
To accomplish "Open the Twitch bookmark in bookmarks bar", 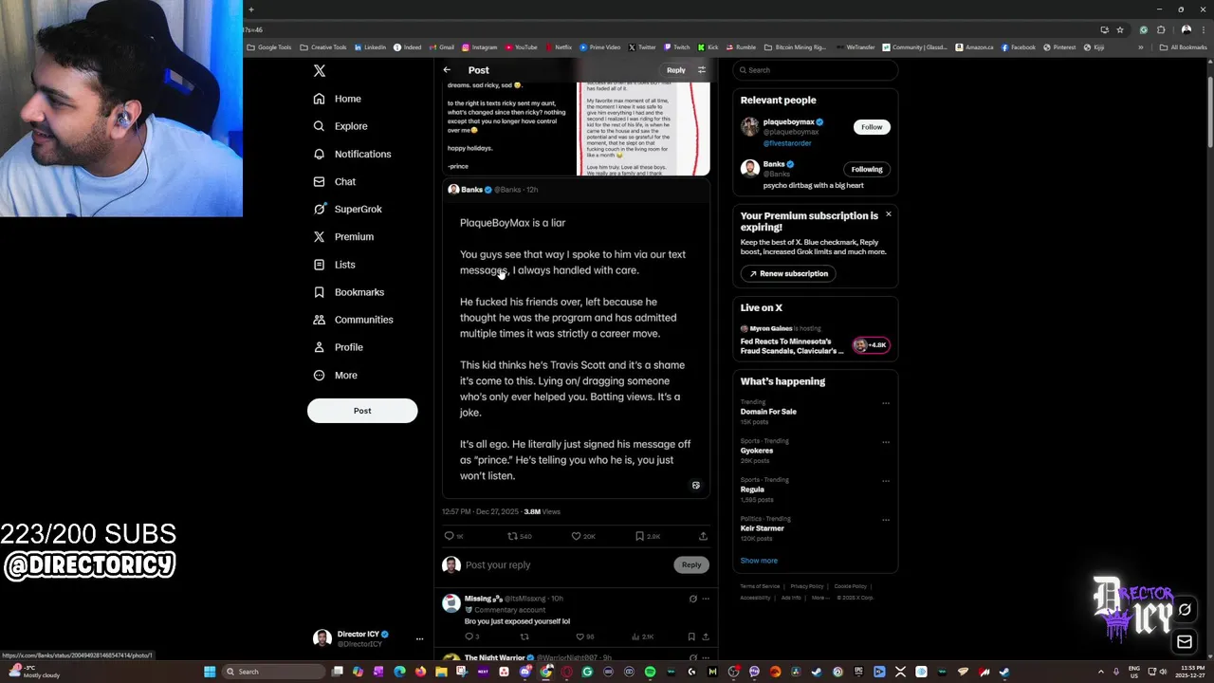I will click(x=677, y=47).
